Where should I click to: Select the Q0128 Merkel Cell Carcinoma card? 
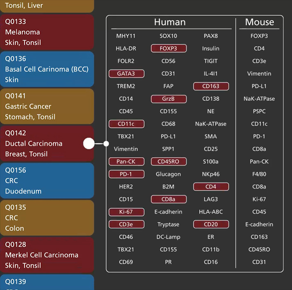47,255
